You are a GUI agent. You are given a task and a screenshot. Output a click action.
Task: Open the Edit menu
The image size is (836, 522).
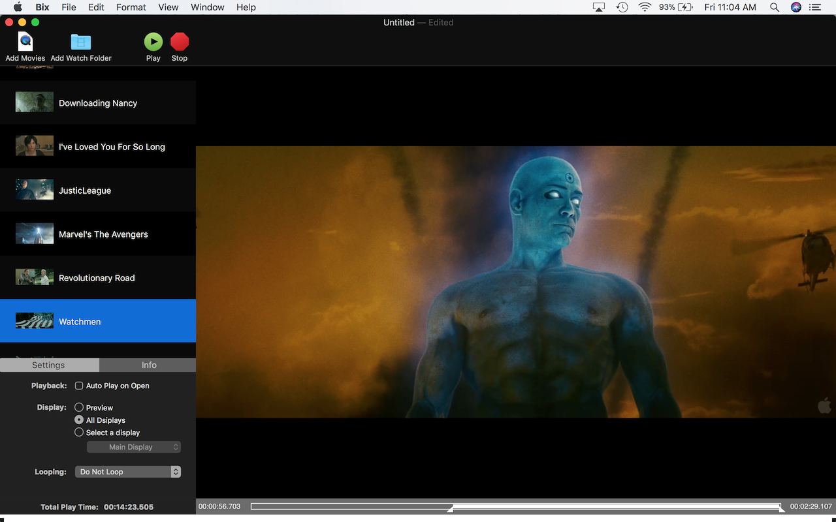pos(96,7)
